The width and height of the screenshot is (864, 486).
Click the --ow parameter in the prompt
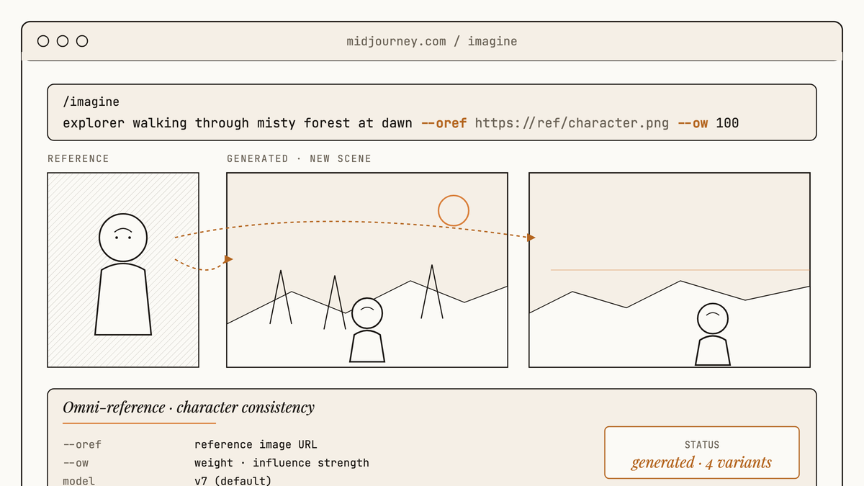[x=693, y=123]
